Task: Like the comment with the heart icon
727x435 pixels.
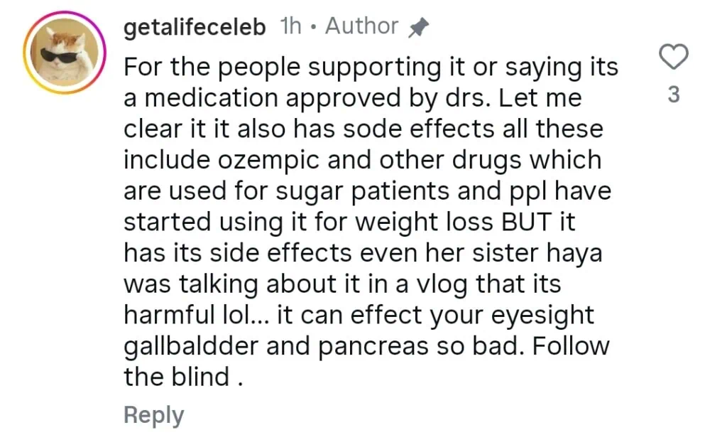Action: coord(674,58)
